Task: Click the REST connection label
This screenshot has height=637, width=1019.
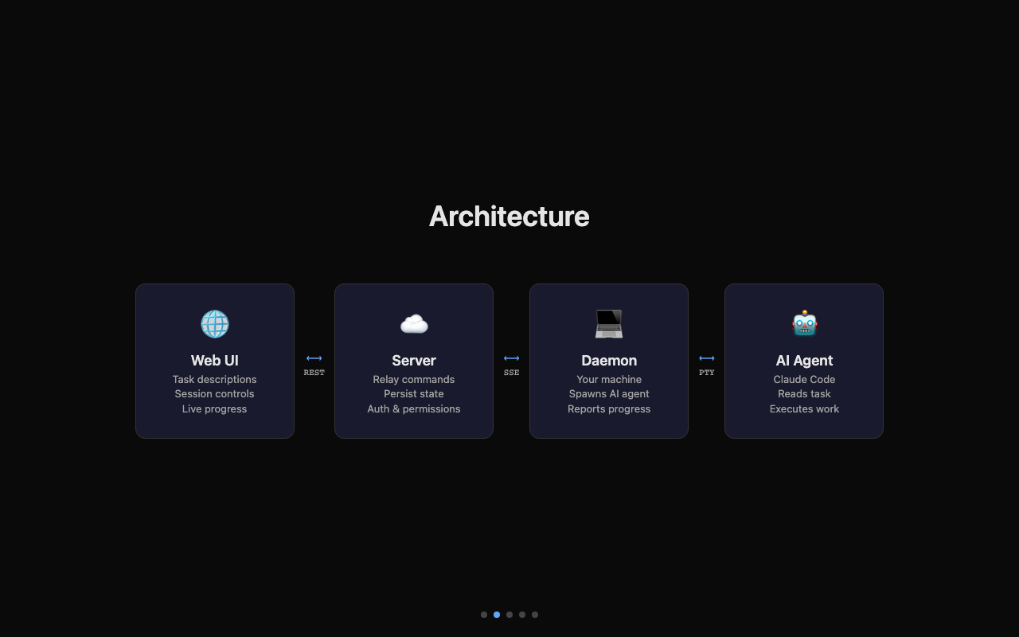Action: tap(314, 372)
